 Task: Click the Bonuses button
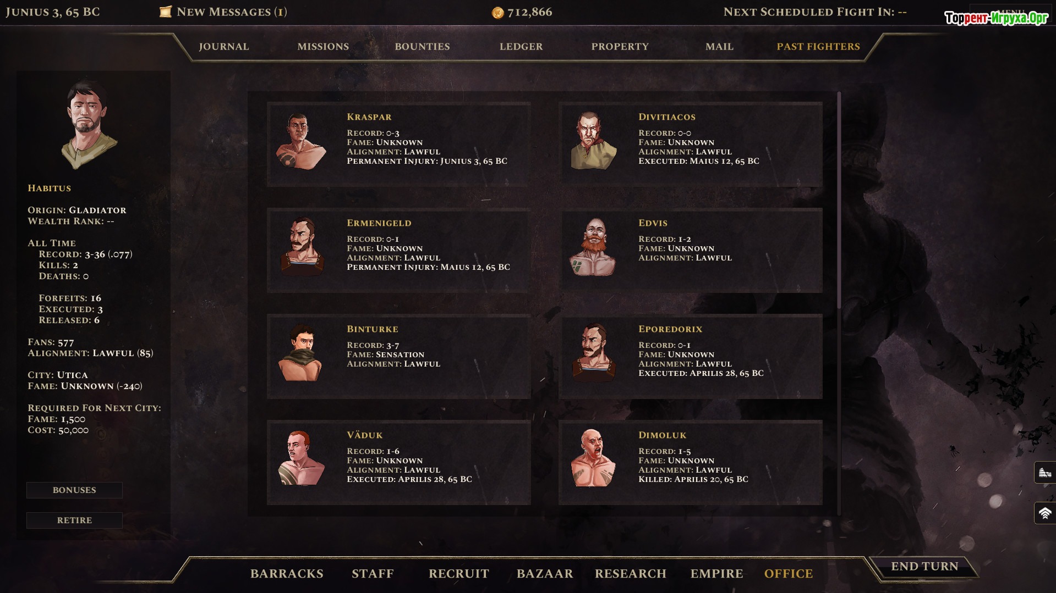(74, 490)
